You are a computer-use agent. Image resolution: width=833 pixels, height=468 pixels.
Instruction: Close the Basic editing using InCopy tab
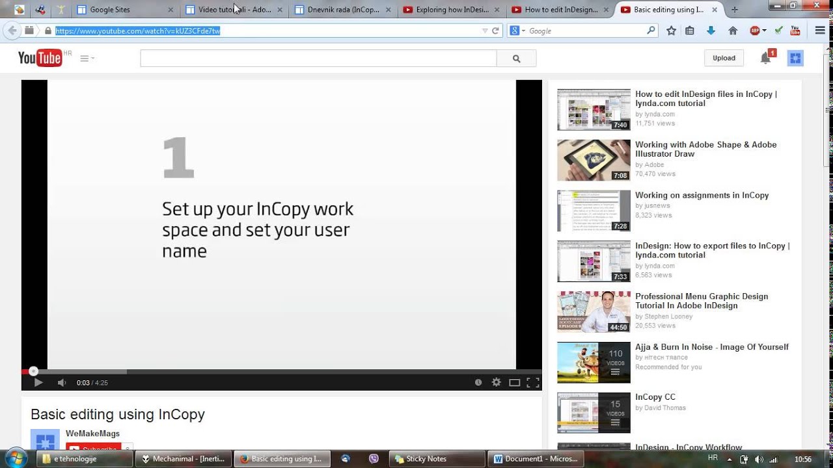715,10
